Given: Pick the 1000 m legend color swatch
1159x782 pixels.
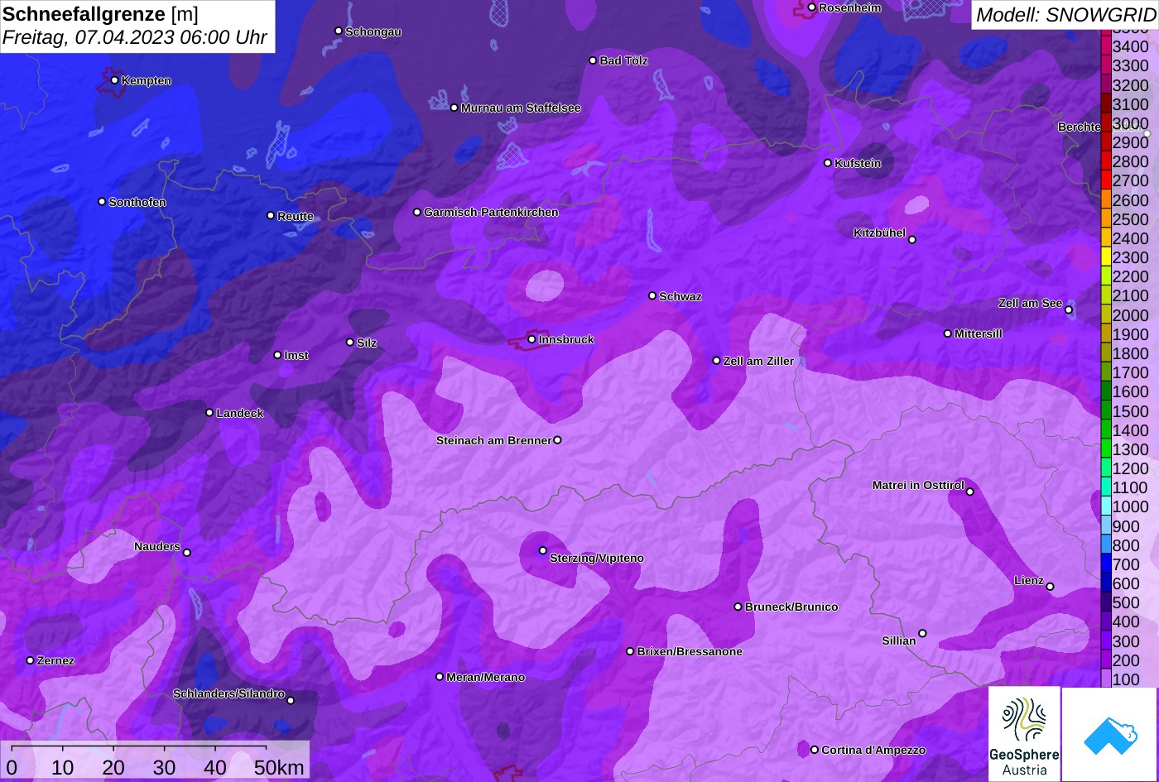Looking at the screenshot, I should pos(1105,506).
